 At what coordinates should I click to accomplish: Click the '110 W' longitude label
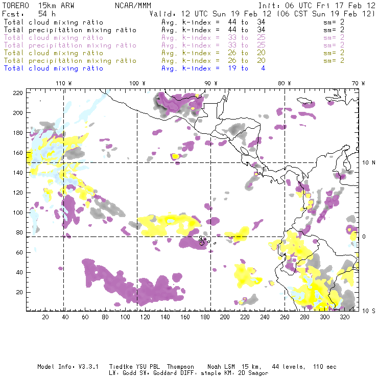point(64,83)
